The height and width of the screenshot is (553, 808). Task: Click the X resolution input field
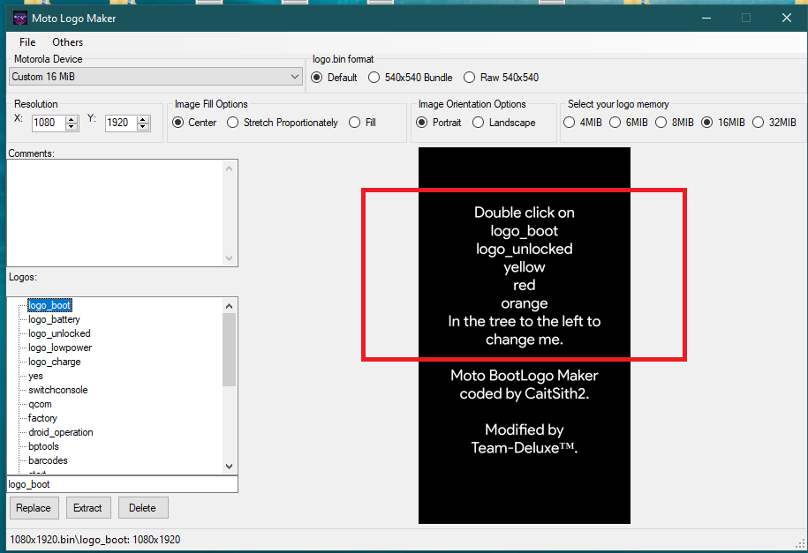pos(49,123)
